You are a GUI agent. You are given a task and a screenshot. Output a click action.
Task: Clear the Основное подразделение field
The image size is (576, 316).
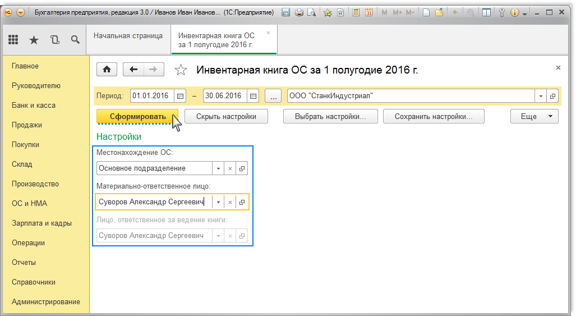230,168
